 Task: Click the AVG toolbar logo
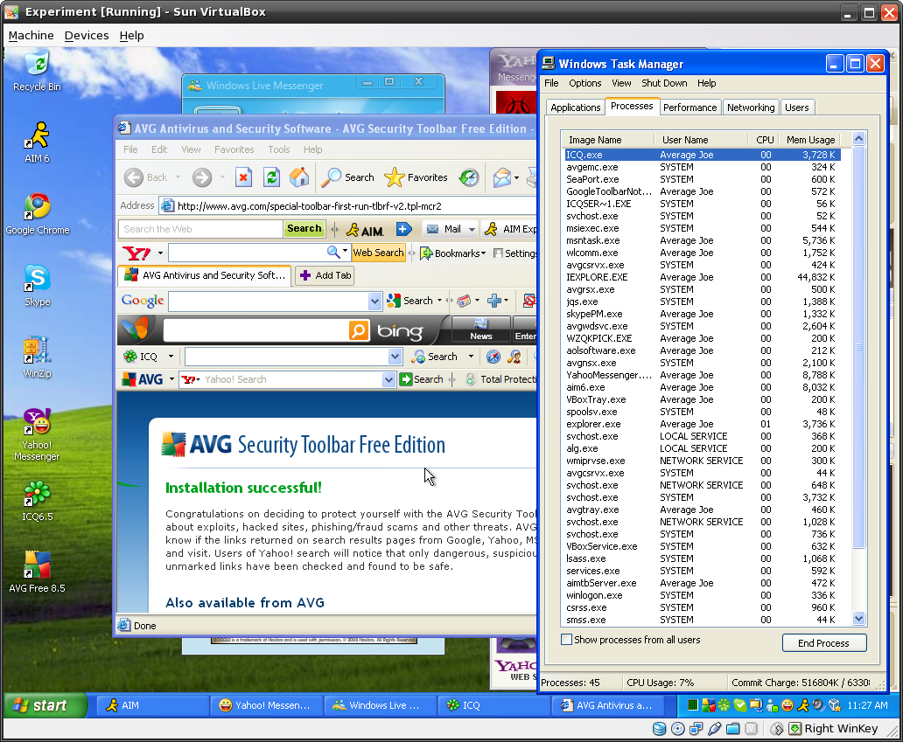[x=143, y=379]
